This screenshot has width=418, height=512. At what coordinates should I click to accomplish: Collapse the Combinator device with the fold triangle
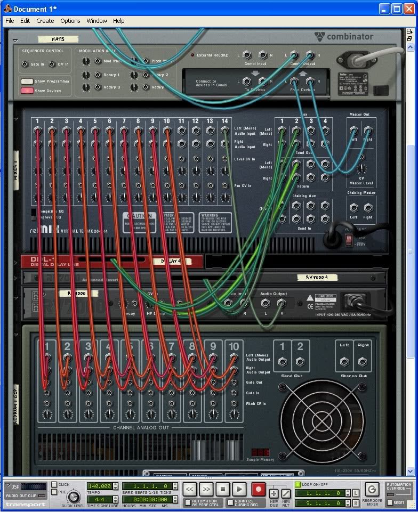pyautogui.click(x=15, y=40)
